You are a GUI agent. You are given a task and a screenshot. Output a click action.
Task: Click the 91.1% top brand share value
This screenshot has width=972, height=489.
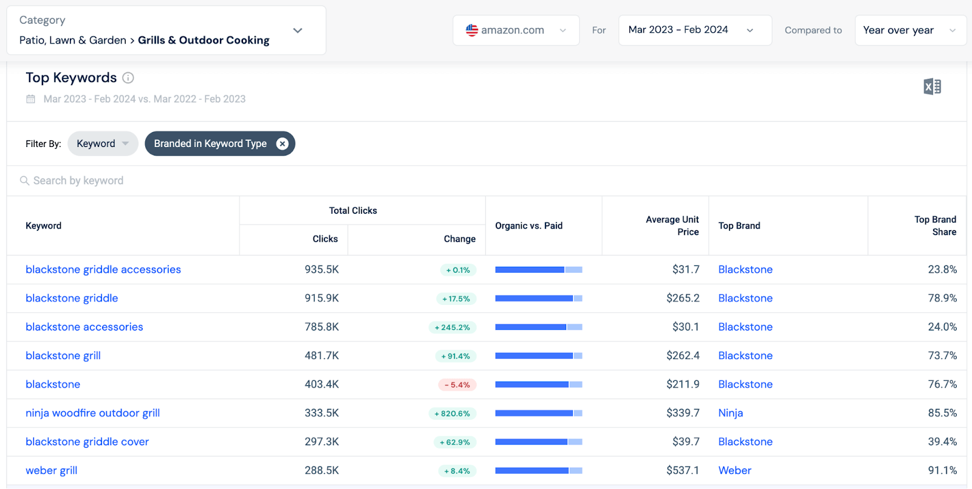[942, 471]
